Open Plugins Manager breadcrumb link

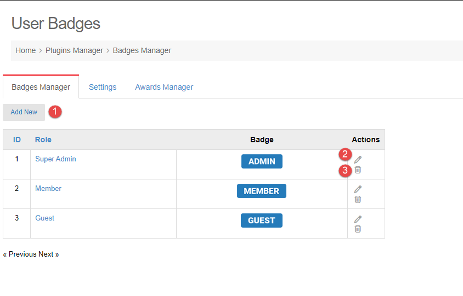tap(74, 50)
